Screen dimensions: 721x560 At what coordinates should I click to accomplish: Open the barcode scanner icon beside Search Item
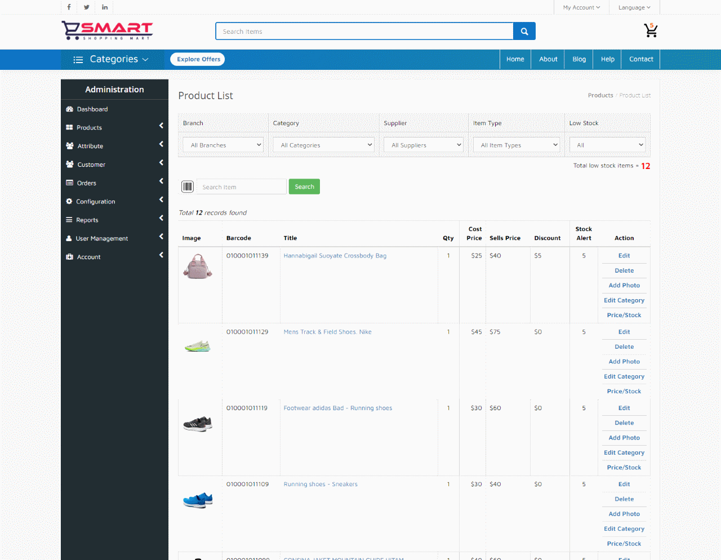(x=187, y=186)
